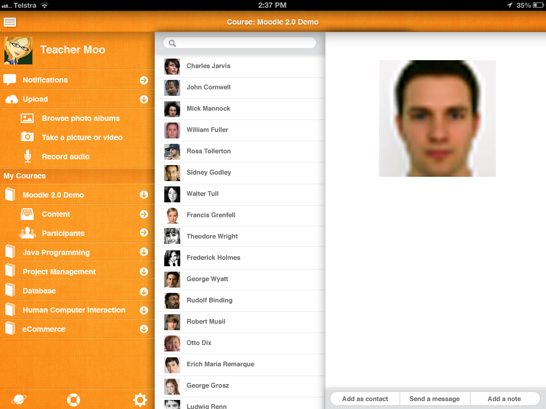Open the lifebuoy help icon

pyautogui.click(x=74, y=400)
